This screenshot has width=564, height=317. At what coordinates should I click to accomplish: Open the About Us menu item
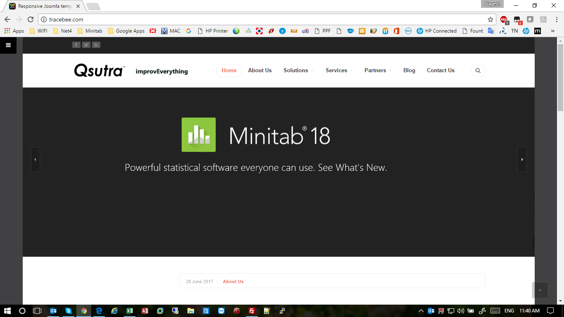click(x=260, y=71)
